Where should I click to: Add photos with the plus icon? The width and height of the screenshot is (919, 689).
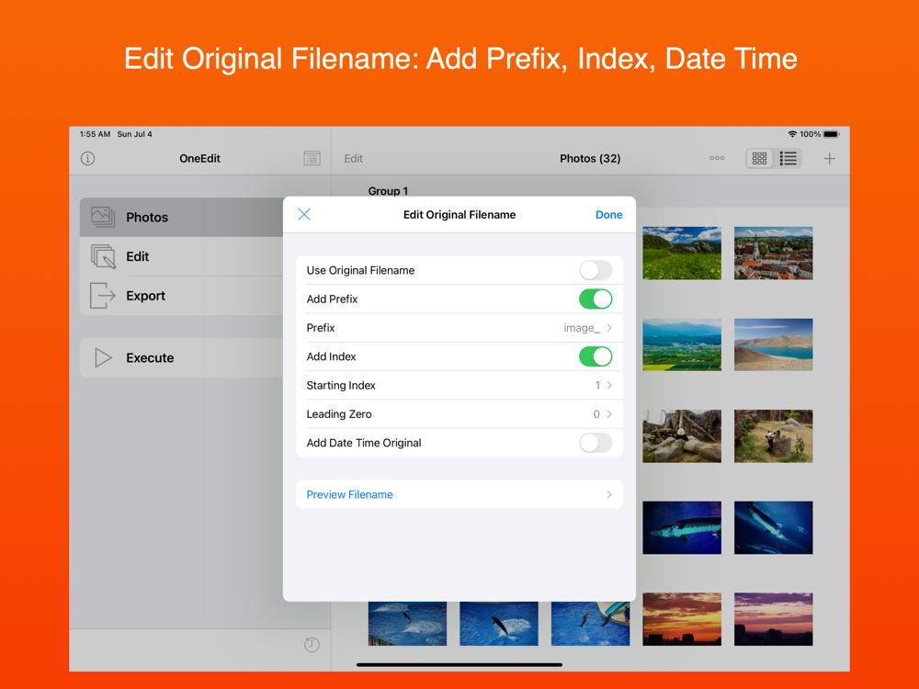tap(829, 158)
